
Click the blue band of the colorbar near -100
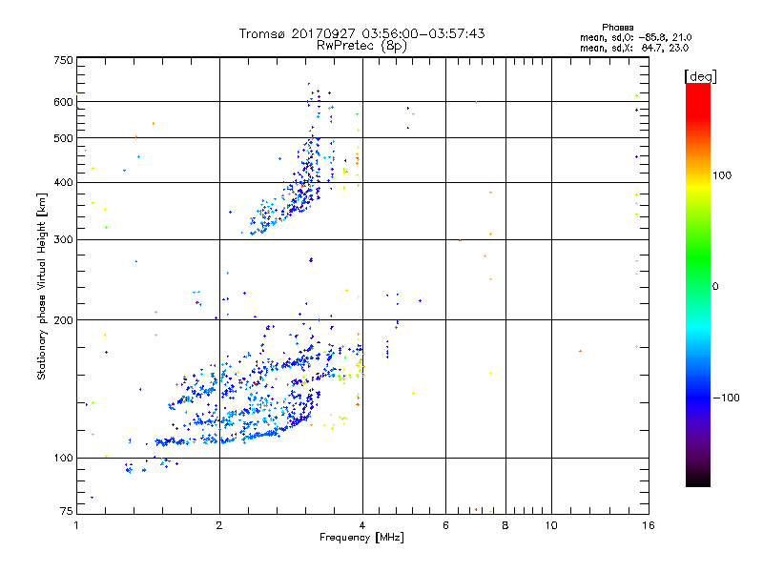click(x=698, y=398)
